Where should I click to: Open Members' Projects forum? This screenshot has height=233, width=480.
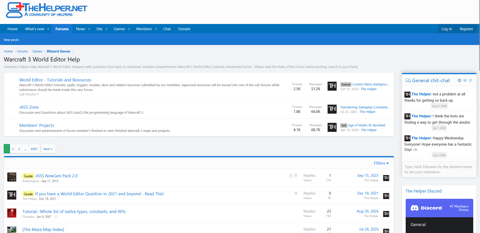pyautogui.click(x=37, y=125)
